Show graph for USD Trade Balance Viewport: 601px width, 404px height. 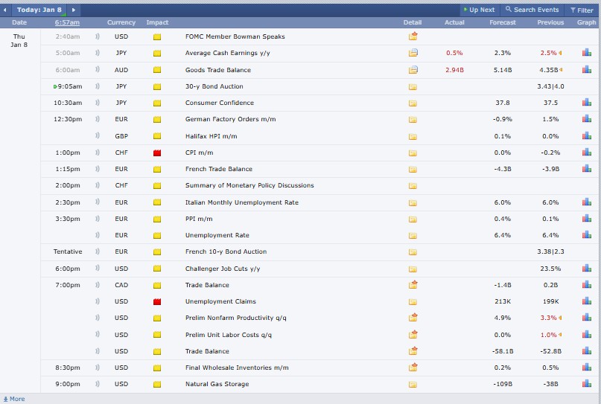coord(587,351)
